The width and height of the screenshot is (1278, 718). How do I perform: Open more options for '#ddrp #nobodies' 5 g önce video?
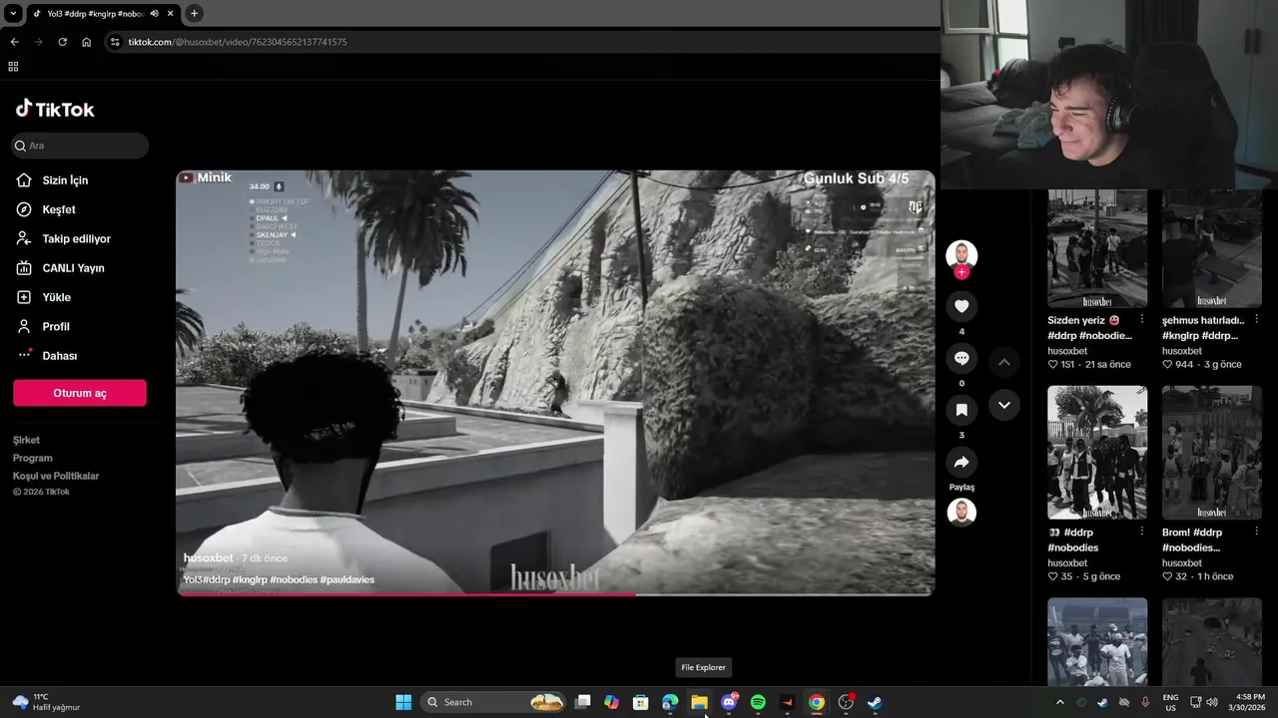[x=1141, y=532]
